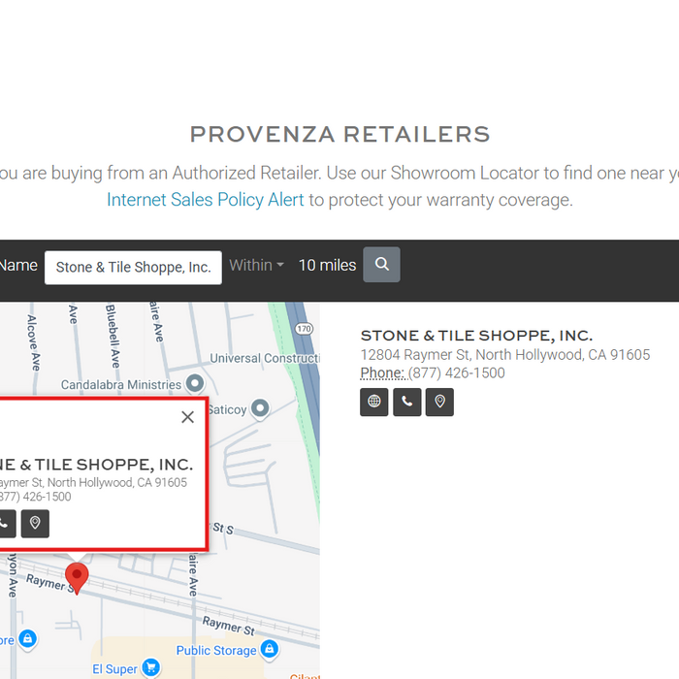
Task: Click the 10 miles distance value
Action: [327, 265]
